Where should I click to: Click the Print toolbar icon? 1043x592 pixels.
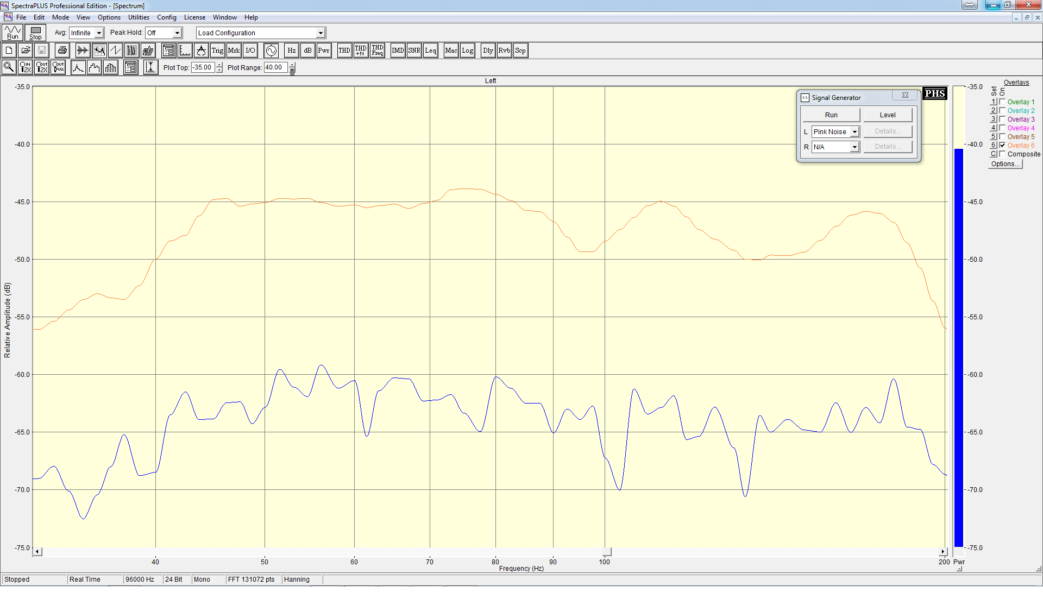(62, 51)
